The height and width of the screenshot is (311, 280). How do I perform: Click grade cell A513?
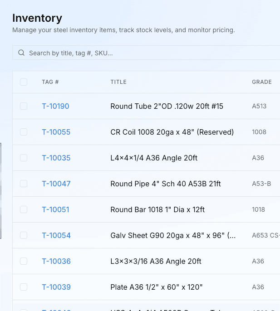pyautogui.click(x=259, y=106)
